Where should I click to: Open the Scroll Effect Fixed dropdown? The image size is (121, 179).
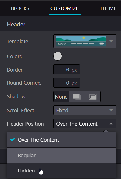click(x=85, y=110)
